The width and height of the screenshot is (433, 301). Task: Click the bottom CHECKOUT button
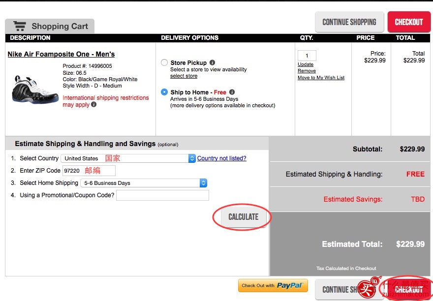pos(409,289)
